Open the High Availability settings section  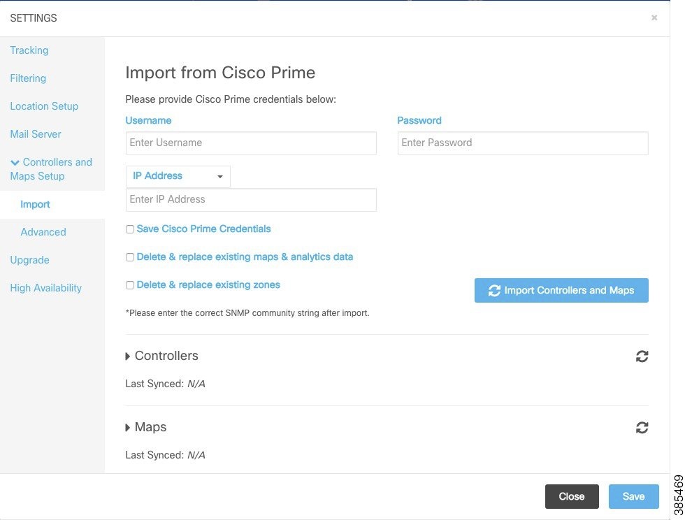tap(45, 288)
